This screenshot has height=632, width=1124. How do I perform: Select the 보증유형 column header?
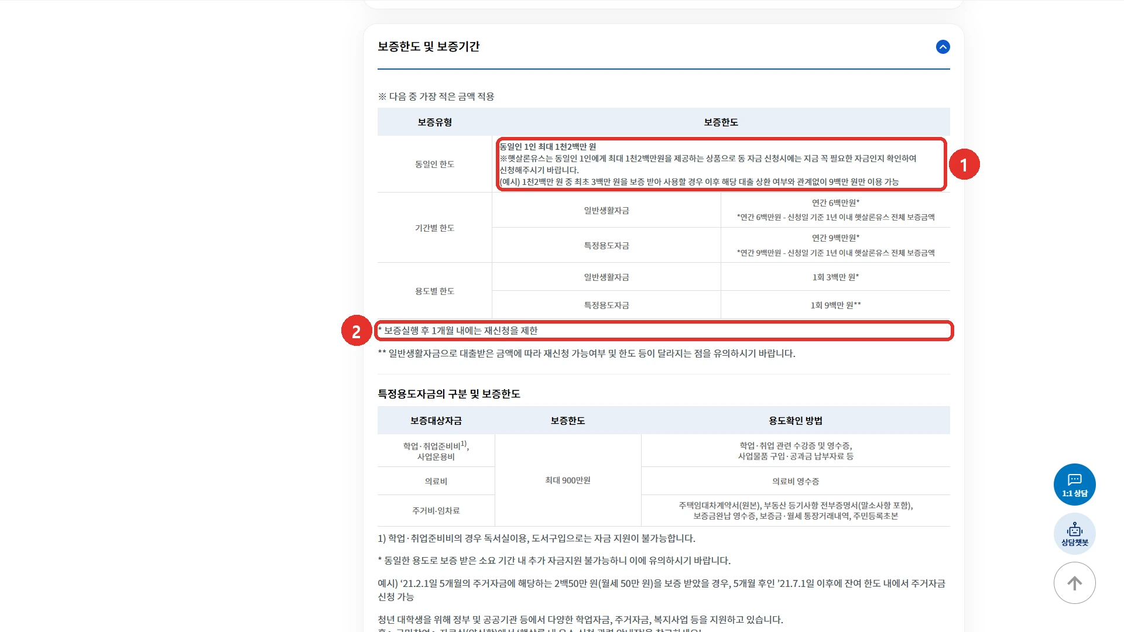(x=434, y=122)
